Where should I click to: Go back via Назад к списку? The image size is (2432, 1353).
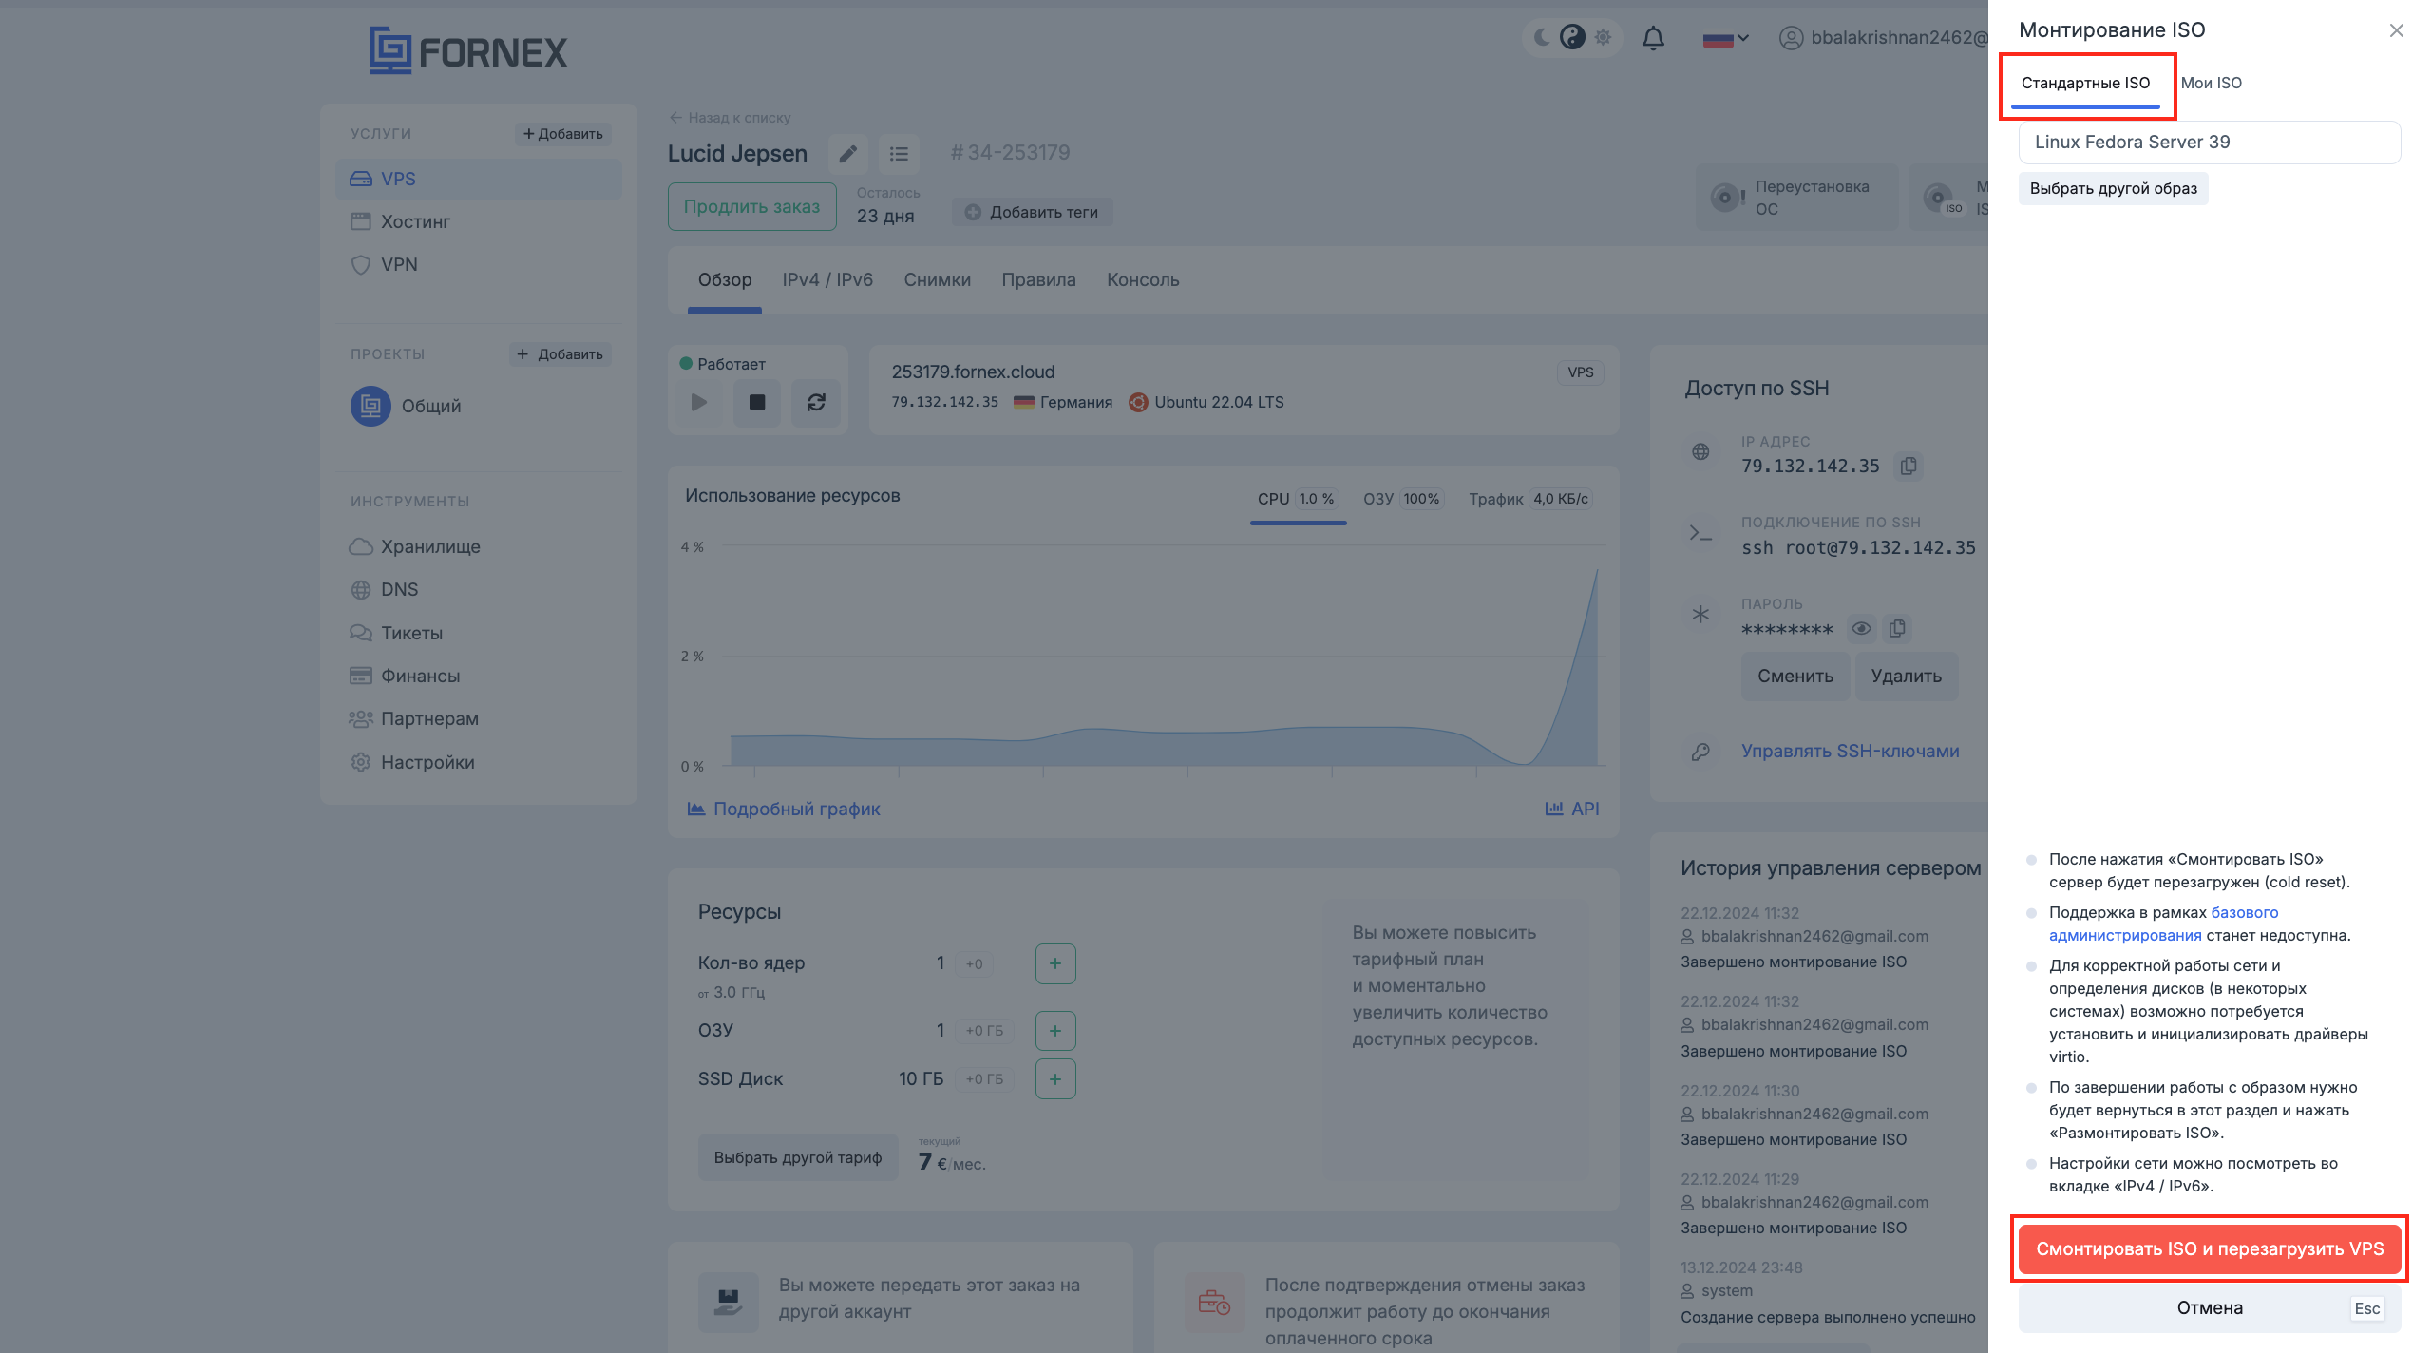pyautogui.click(x=730, y=118)
